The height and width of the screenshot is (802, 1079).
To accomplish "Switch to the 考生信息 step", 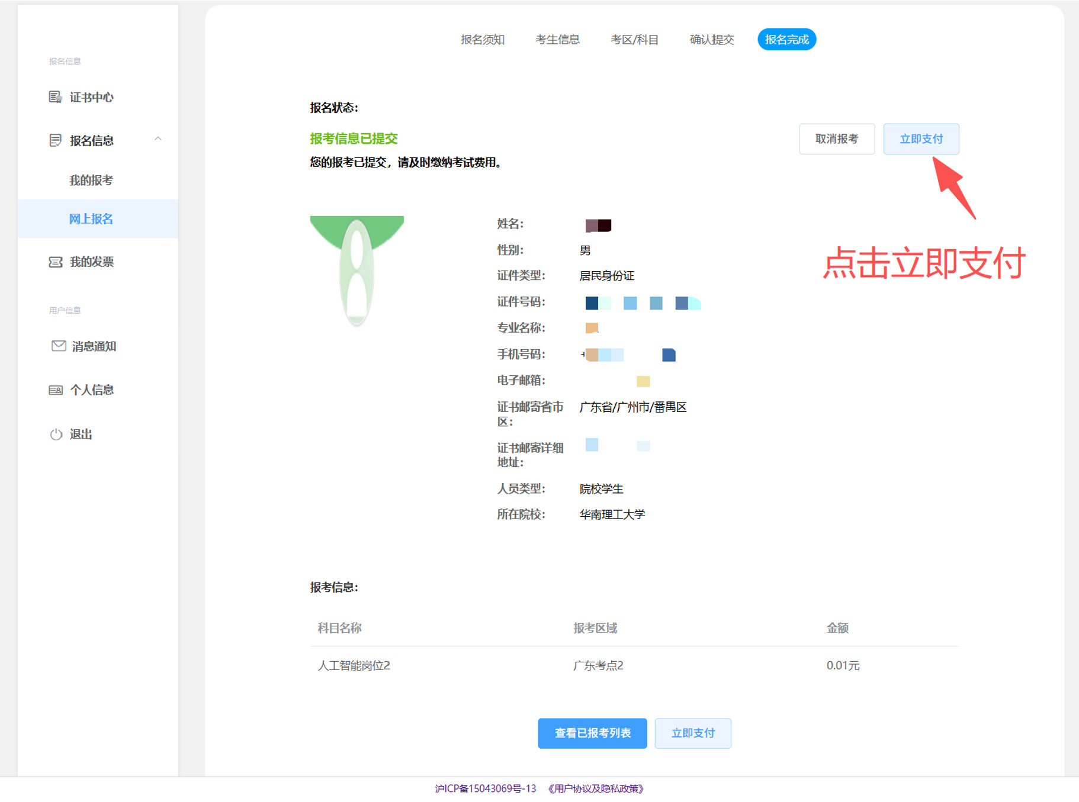I will pyautogui.click(x=557, y=40).
